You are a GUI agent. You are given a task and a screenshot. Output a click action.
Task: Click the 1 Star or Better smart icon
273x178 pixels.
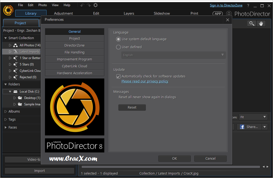tap(15, 58)
